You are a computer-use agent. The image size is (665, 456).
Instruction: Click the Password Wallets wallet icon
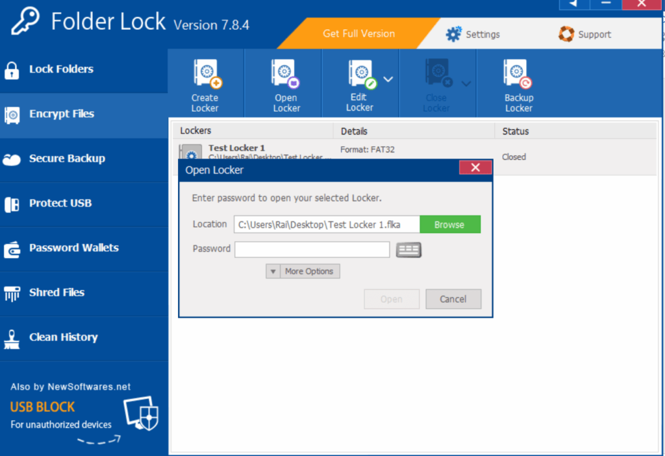(x=12, y=249)
